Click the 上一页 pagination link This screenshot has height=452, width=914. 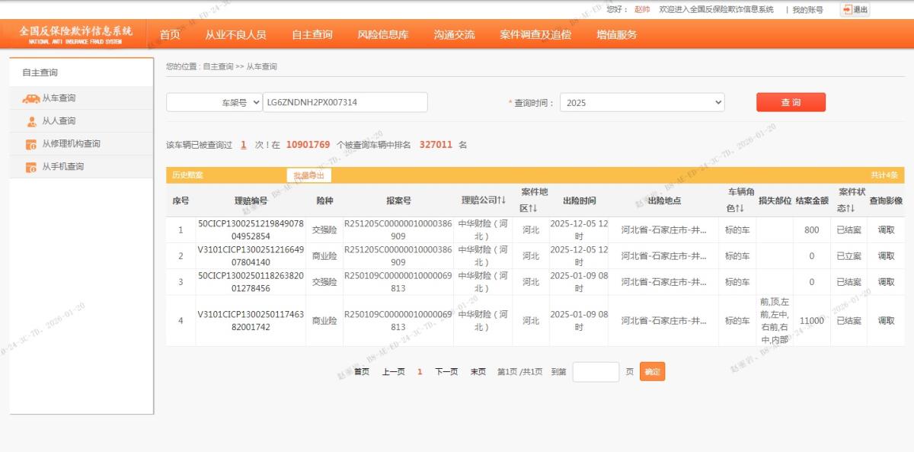click(393, 372)
